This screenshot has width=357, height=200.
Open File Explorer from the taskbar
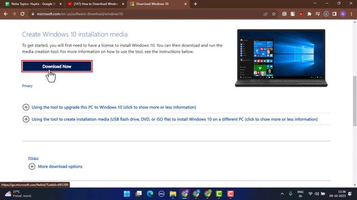173,194
